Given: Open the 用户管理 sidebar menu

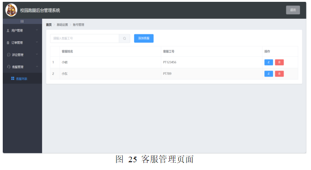Looking at the screenshot, I should click(x=22, y=31).
